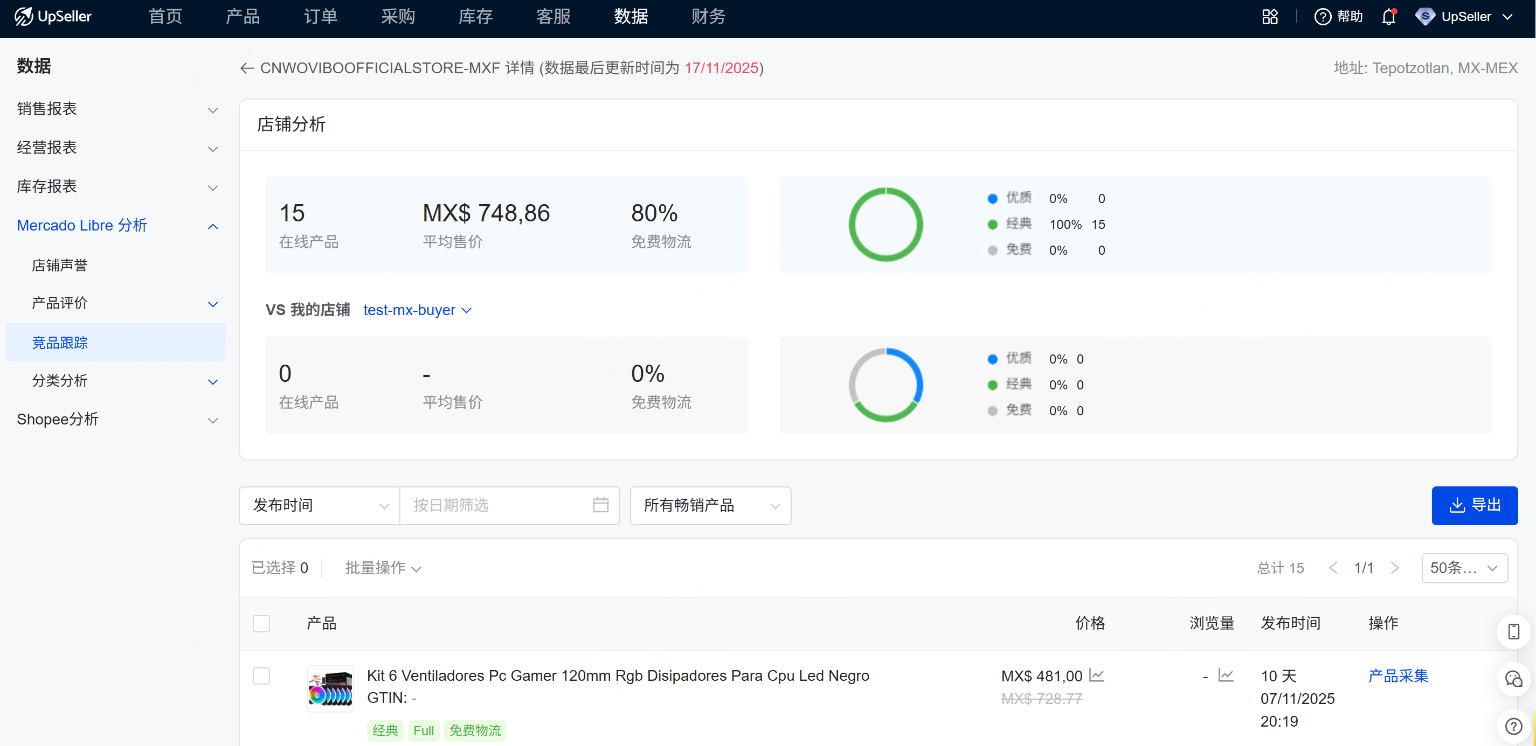Click the calendar icon in date filter
Screen dimensions: 1536x746
click(x=600, y=505)
